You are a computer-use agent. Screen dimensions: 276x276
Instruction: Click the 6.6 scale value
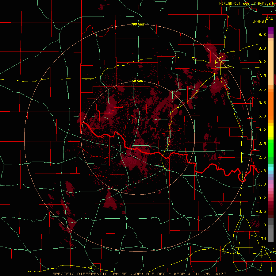[262, 89]
